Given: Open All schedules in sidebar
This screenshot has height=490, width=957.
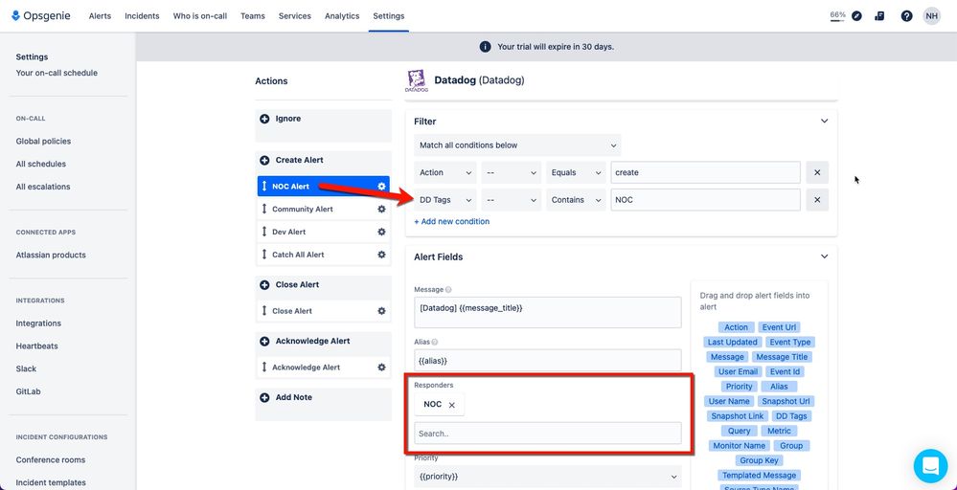Looking at the screenshot, I should pyautogui.click(x=41, y=164).
